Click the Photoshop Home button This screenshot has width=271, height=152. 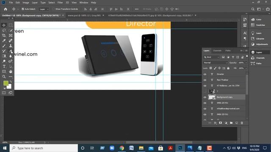point(6,9)
